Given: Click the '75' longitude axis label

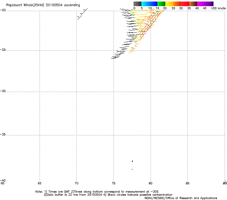Looking at the screenshot, I should [113, 183].
